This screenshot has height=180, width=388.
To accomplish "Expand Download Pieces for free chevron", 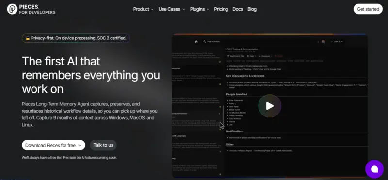I will (x=80, y=146).
